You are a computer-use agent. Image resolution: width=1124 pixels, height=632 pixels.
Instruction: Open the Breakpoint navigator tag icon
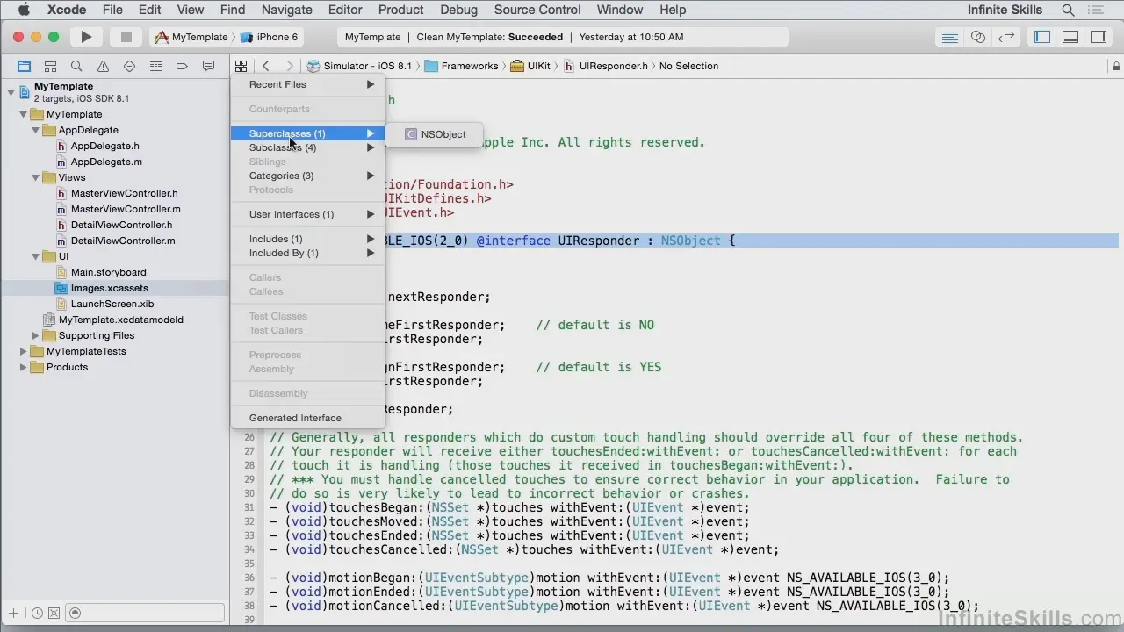point(182,66)
